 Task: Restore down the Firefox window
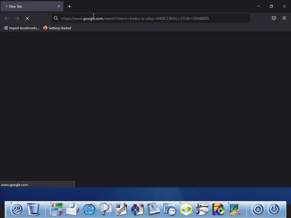(271, 6)
